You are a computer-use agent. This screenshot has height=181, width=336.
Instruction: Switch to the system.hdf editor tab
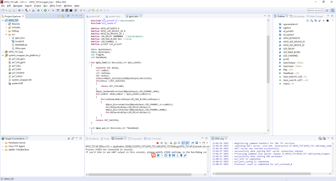(x=93, y=16)
